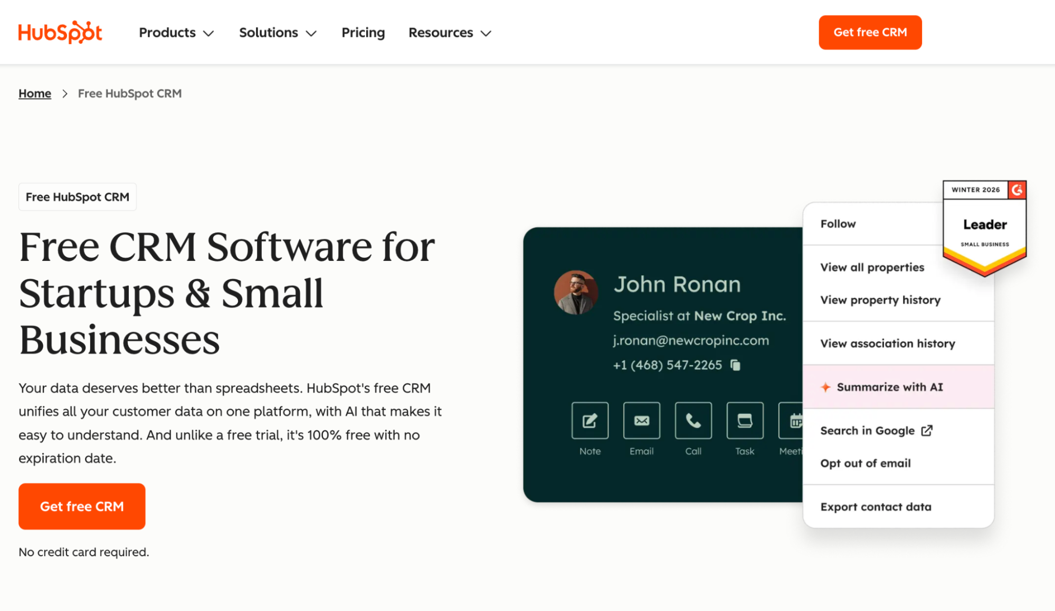This screenshot has height=611, width=1055.
Task: Click John Ronan's profile photo
Action: tap(576, 293)
